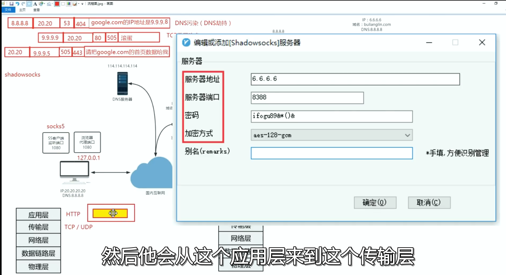Click the red shadowsocks label text
Image resolution: width=506 pixels, height=275 pixels.
(x=23, y=74)
